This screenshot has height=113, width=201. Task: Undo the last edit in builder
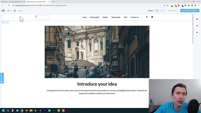pos(8,11)
